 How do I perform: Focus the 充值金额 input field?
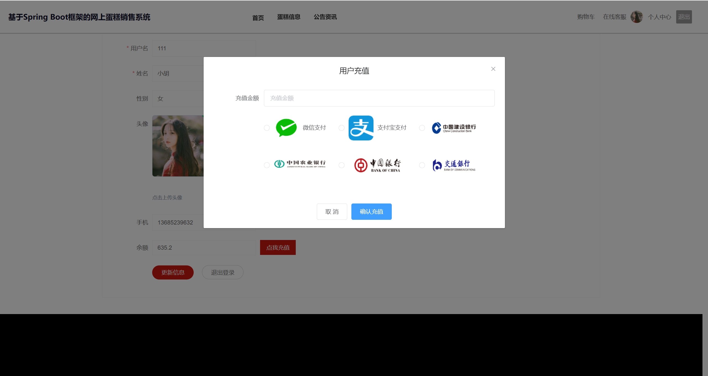tap(379, 98)
